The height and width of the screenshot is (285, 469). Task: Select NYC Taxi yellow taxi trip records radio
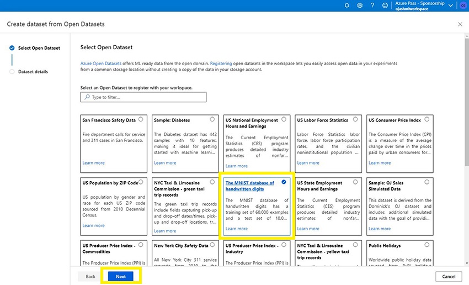click(x=355, y=245)
